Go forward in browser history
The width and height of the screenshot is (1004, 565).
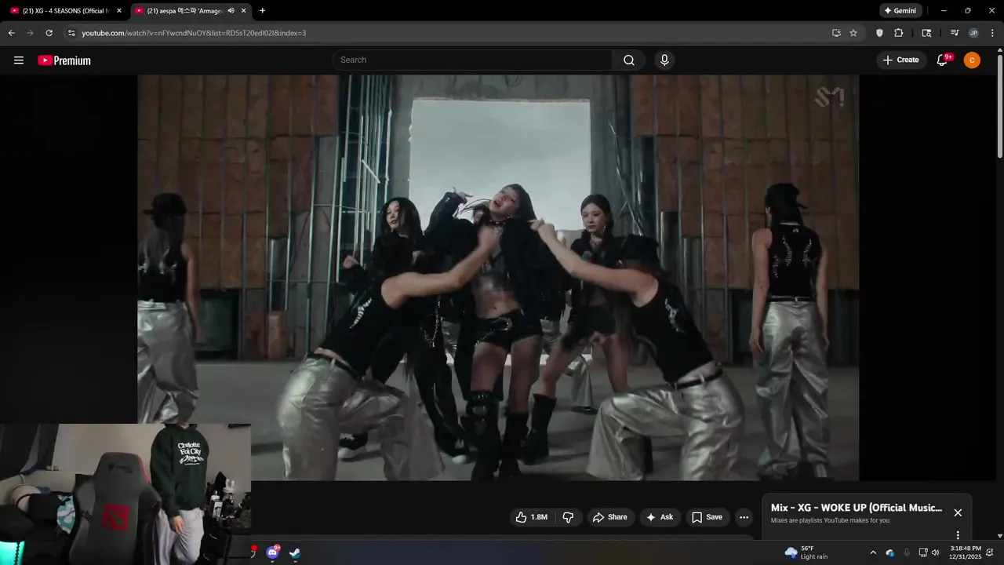(x=31, y=33)
